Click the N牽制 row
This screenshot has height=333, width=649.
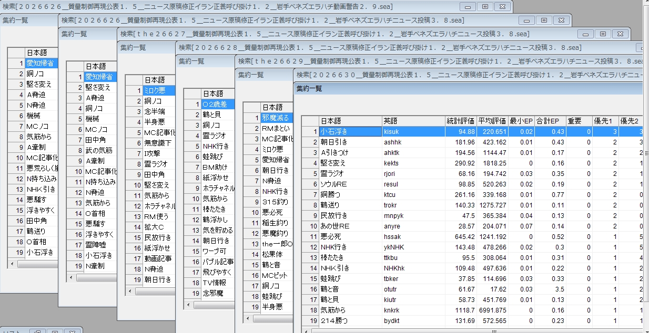(x=100, y=266)
